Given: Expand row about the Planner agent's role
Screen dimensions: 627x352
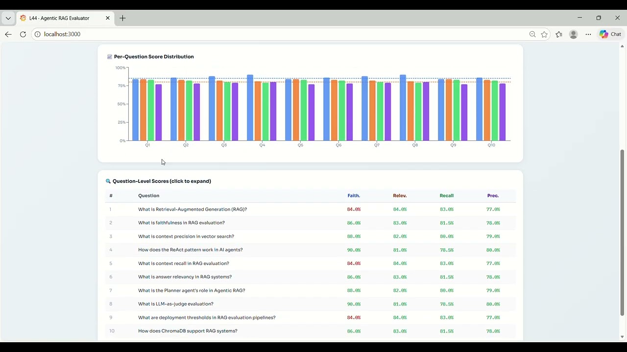Looking at the screenshot, I should click(x=311, y=290).
